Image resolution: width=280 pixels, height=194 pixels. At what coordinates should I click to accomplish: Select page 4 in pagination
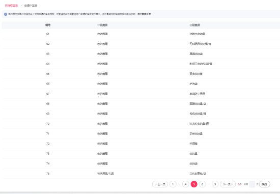[x=185, y=184]
